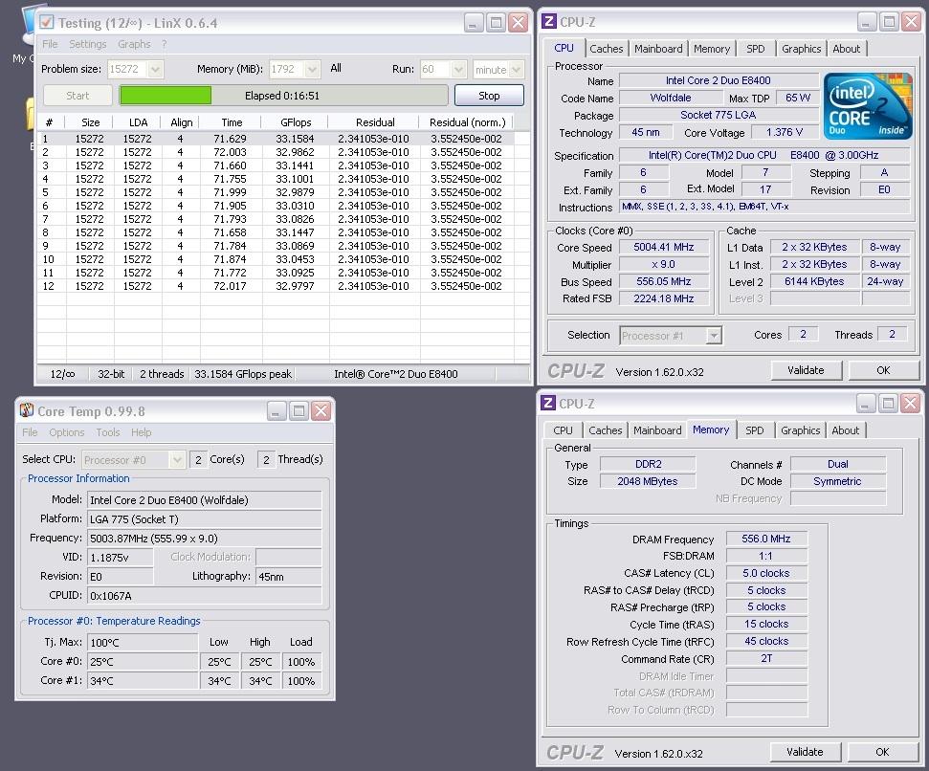Click the GFlops column header in LinX

pos(295,122)
